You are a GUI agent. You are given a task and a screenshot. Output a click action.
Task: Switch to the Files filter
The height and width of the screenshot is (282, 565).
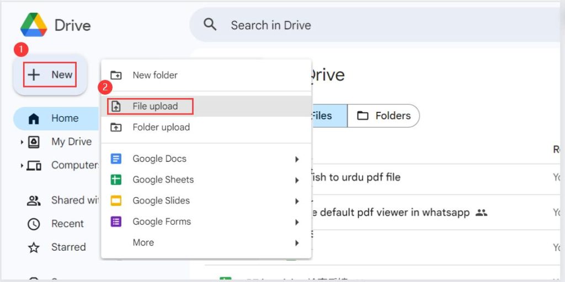coord(329,116)
